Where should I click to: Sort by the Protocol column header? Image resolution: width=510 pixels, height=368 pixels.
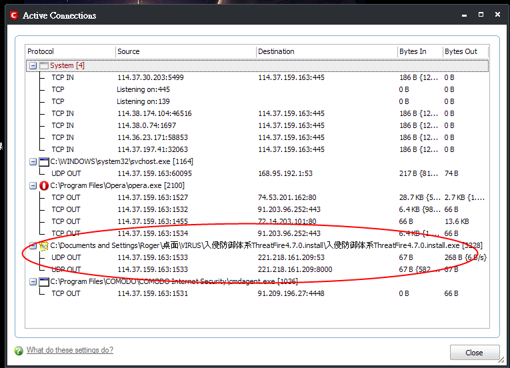coord(70,51)
